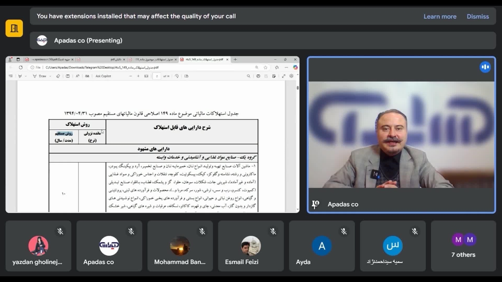Screen dimensions: 502x282
Task: Open PDF viewer settings gear icon
Action: [x=291, y=76]
